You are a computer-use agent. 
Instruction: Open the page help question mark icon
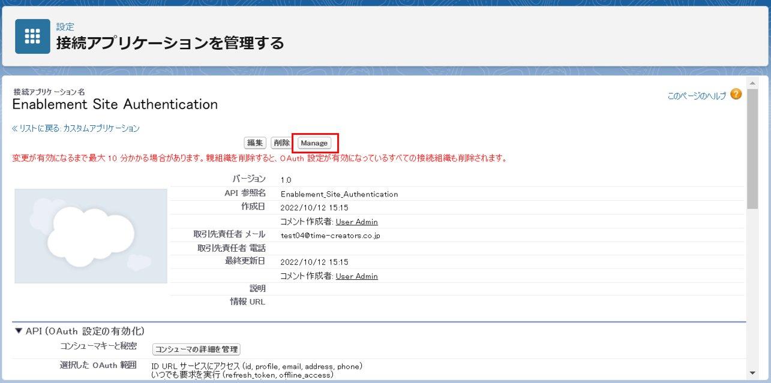(x=736, y=94)
